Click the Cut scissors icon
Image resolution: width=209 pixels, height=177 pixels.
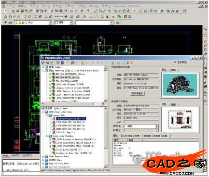[52, 11]
